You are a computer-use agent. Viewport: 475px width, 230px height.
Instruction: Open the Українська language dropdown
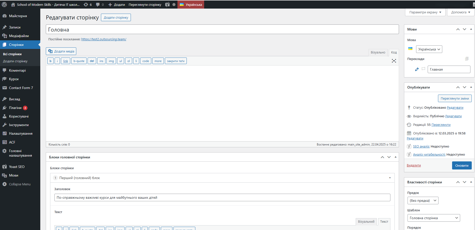click(429, 49)
